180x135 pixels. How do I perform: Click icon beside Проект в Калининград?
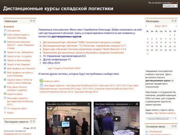click(x=5, y=60)
